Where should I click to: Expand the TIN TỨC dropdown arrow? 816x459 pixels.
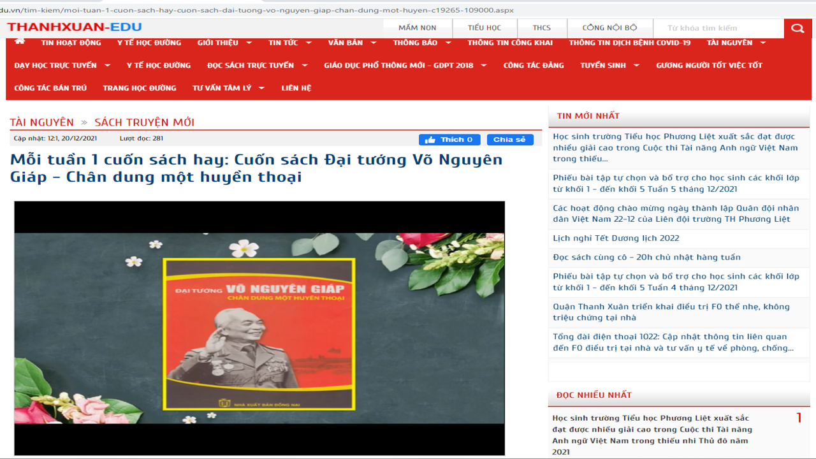309,43
